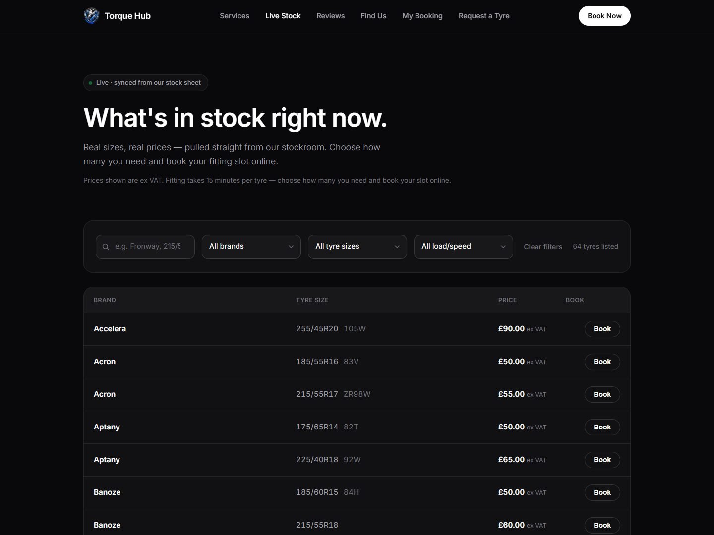Book the Accelera 255/45R20 tyre
This screenshot has height=535, width=714.
[x=602, y=329]
